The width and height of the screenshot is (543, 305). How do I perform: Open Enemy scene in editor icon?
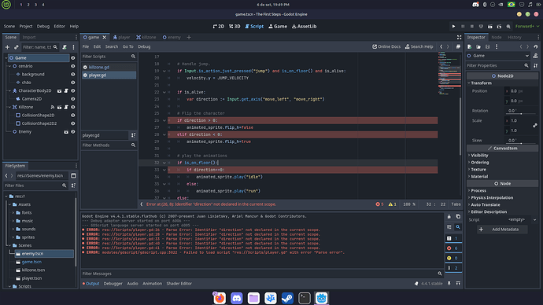point(66,132)
